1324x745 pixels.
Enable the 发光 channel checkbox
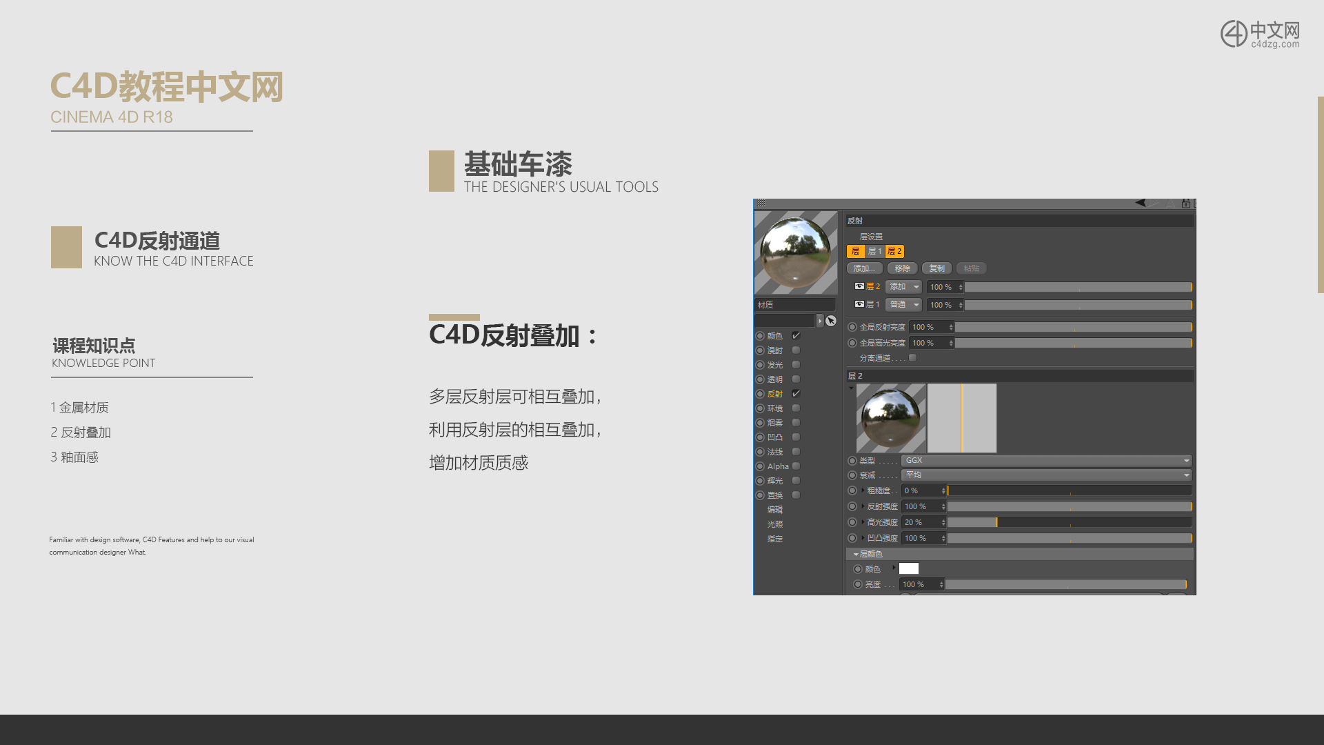click(x=796, y=365)
